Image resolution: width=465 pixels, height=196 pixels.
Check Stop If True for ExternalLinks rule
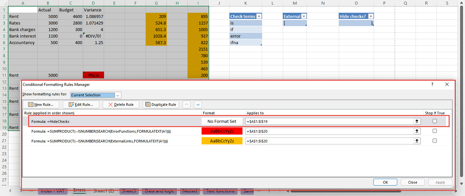click(435, 141)
